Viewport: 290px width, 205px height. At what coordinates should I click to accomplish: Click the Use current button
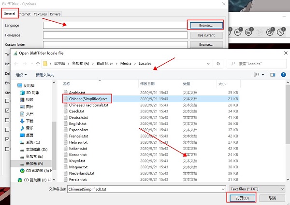pyautogui.click(x=205, y=35)
